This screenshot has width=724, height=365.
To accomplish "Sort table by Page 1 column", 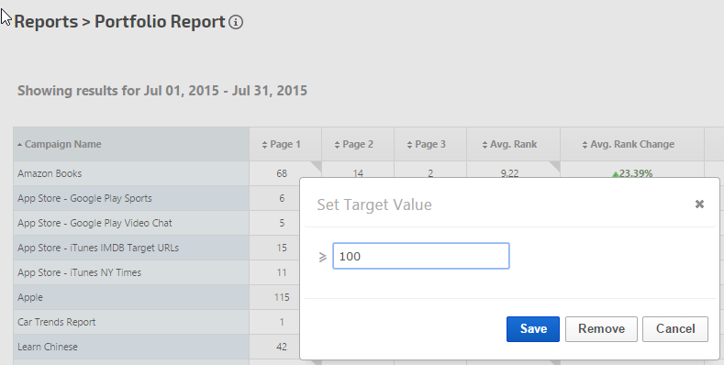I will tap(281, 144).
